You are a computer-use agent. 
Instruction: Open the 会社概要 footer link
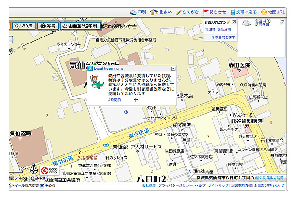pos(149,186)
